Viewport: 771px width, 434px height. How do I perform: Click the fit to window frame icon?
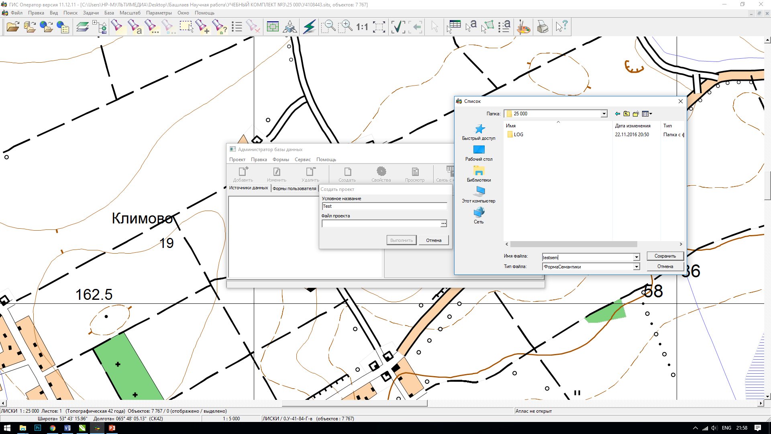(379, 27)
